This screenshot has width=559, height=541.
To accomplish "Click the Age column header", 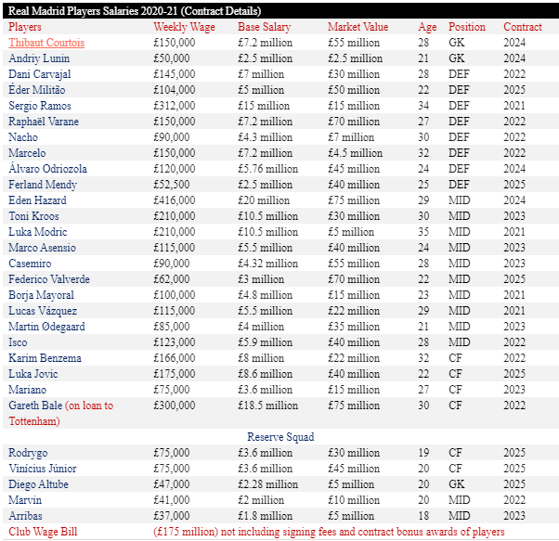I will click(427, 27).
